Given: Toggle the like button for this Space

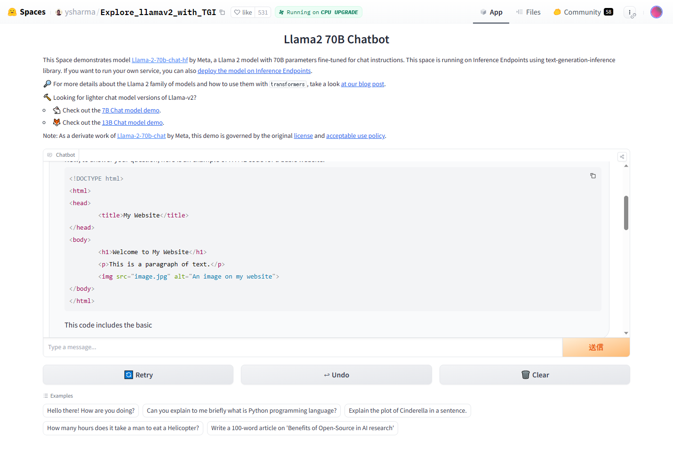Looking at the screenshot, I should coord(242,12).
